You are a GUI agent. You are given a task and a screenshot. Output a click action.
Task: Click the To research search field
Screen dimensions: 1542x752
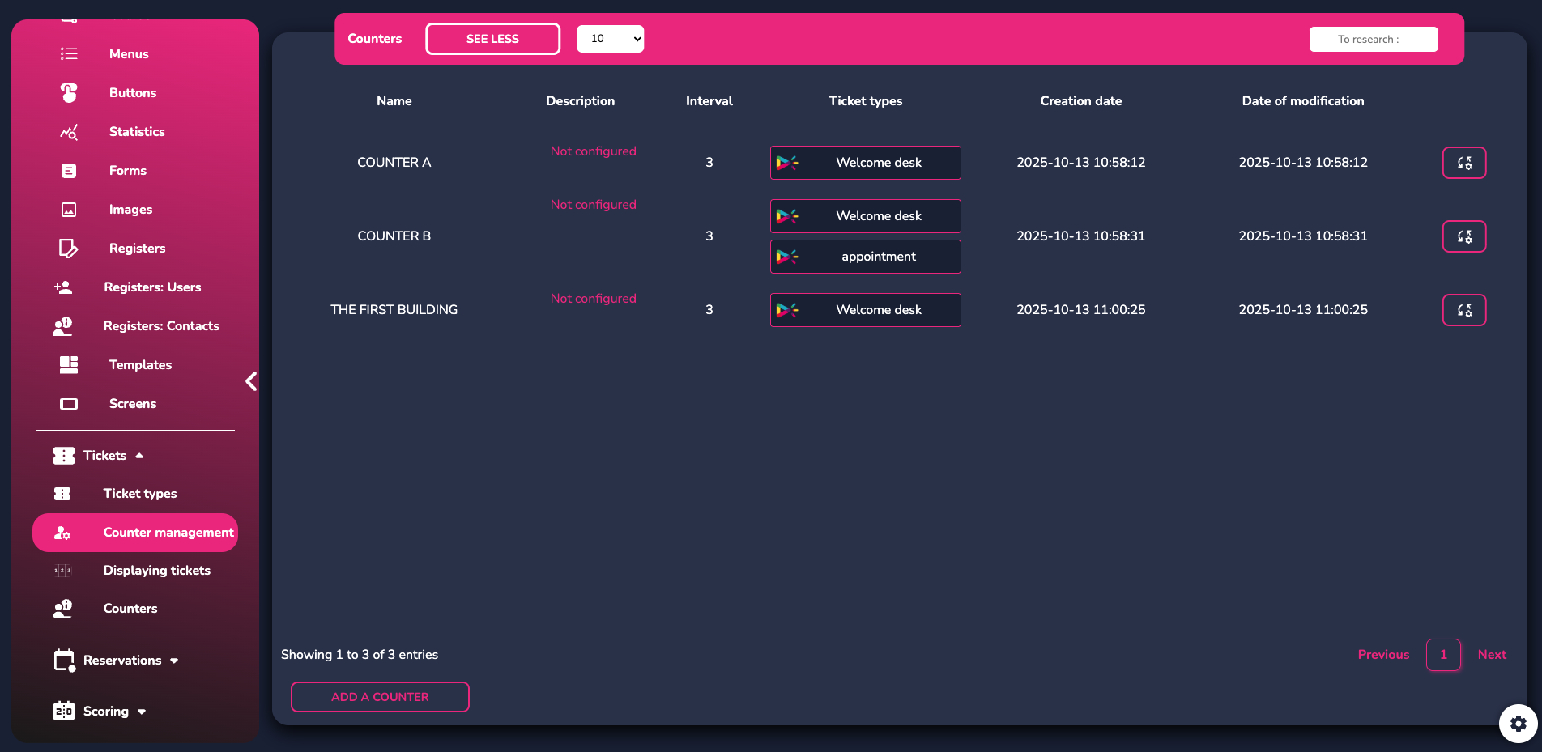(1373, 39)
